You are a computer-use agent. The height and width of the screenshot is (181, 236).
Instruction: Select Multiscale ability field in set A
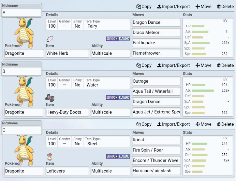111,53
